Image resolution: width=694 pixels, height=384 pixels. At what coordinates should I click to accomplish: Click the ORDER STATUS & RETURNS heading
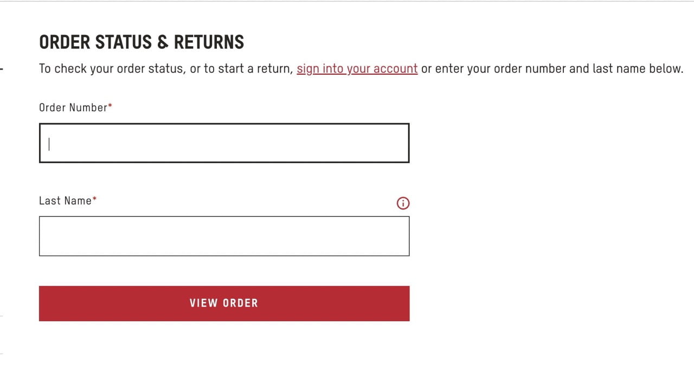click(x=141, y=42)
